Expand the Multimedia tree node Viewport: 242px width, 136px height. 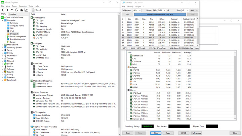2,56
